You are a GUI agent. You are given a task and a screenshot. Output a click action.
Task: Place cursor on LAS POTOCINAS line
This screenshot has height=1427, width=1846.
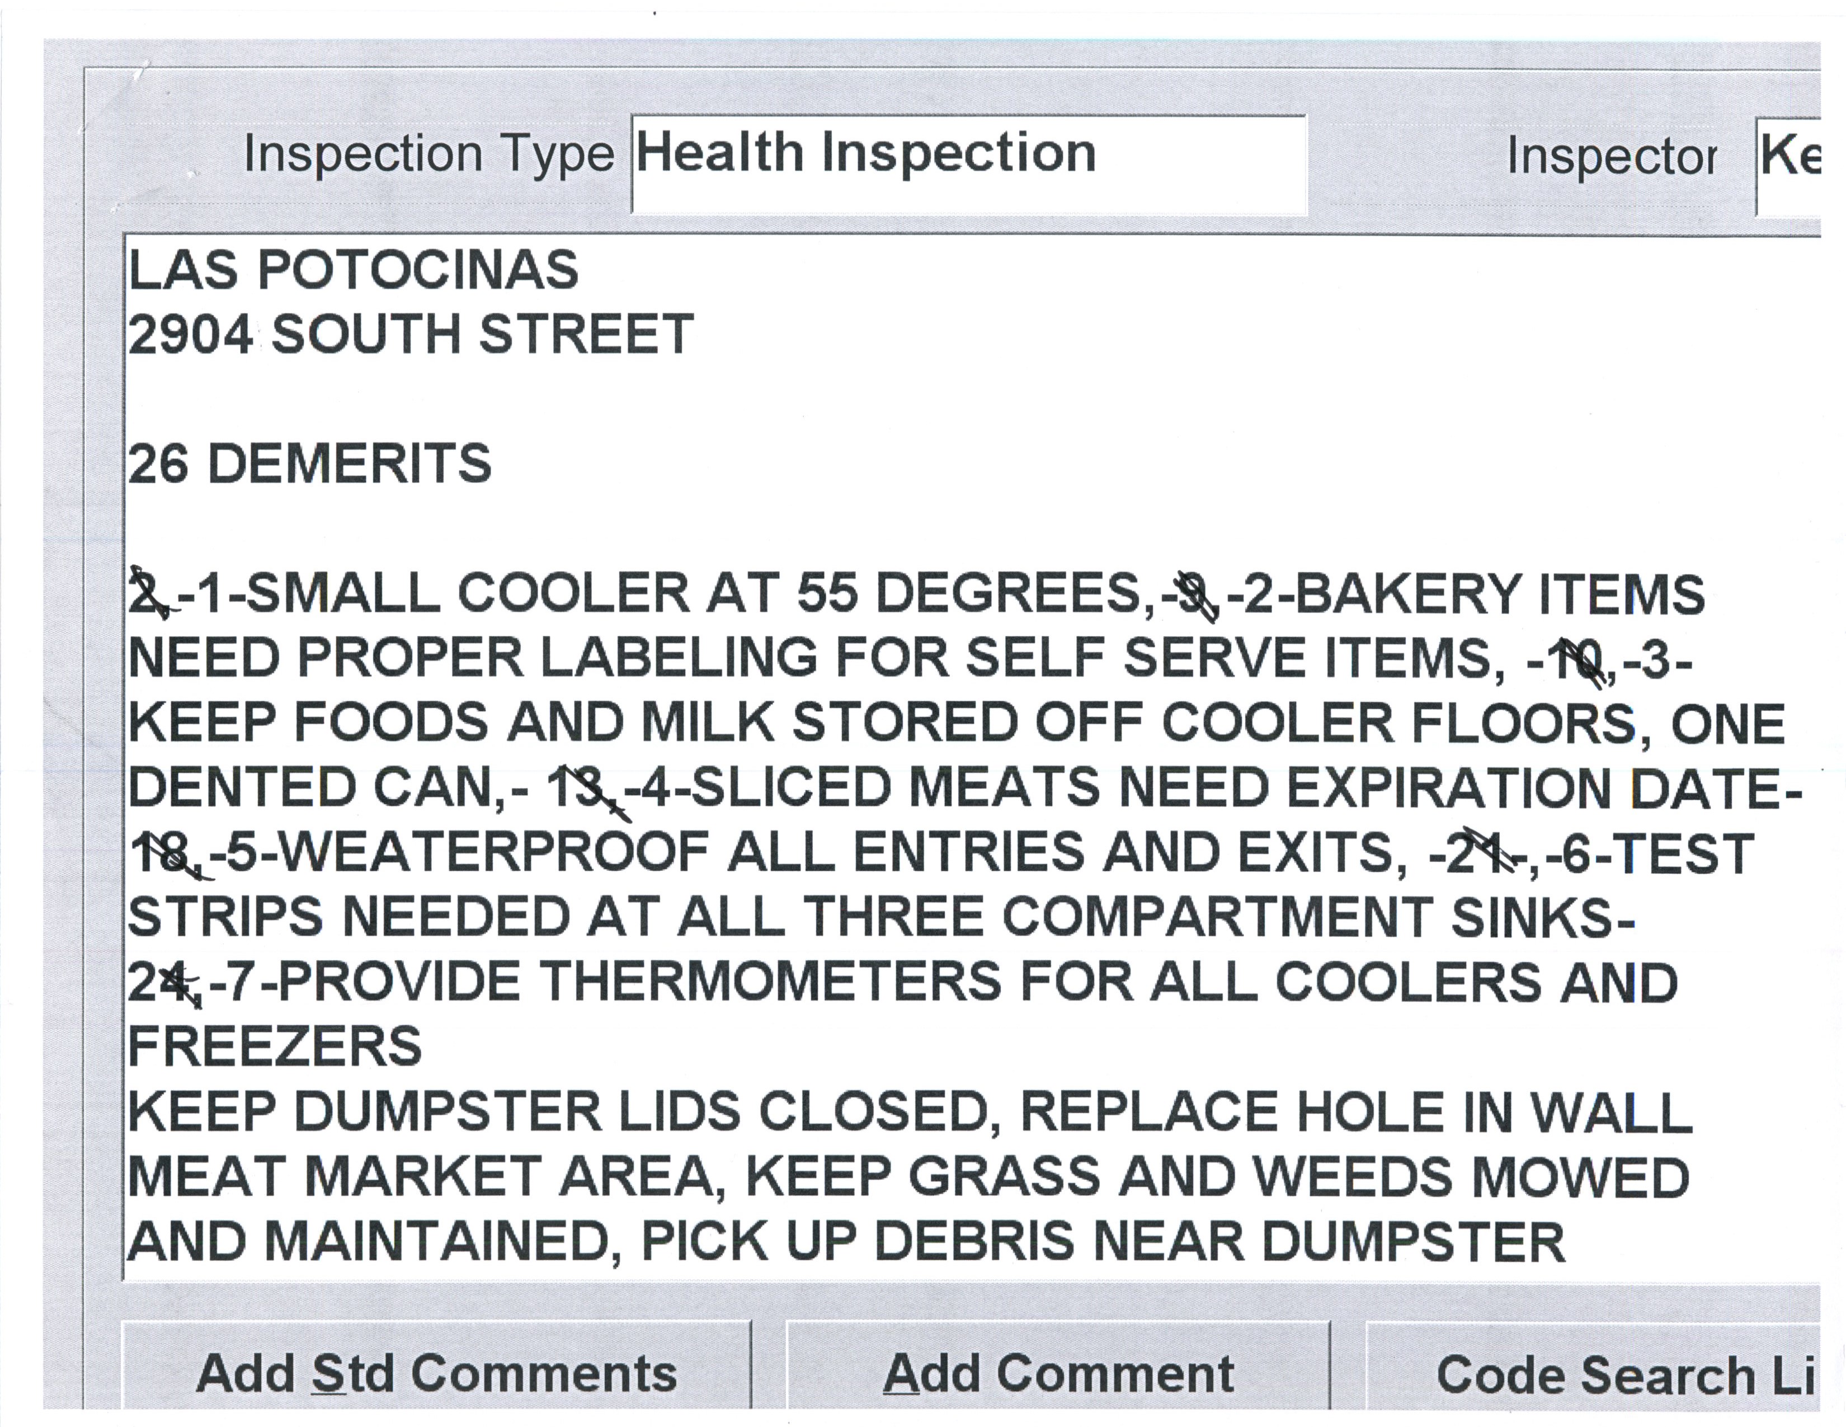tap(354, 270)
